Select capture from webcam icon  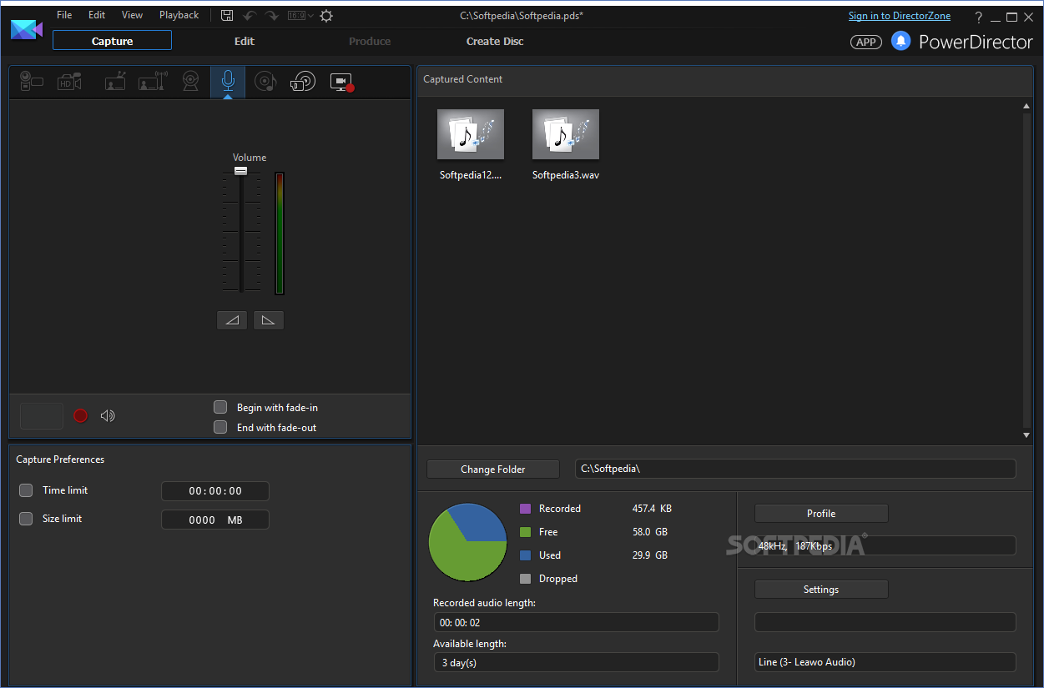click(x=190, y=81)
